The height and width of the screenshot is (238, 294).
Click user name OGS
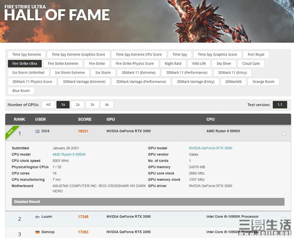point(46,131)
